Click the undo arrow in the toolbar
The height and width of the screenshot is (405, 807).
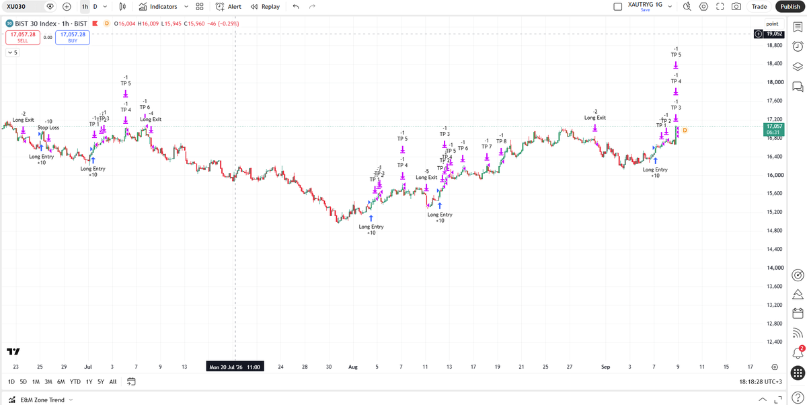296,7
